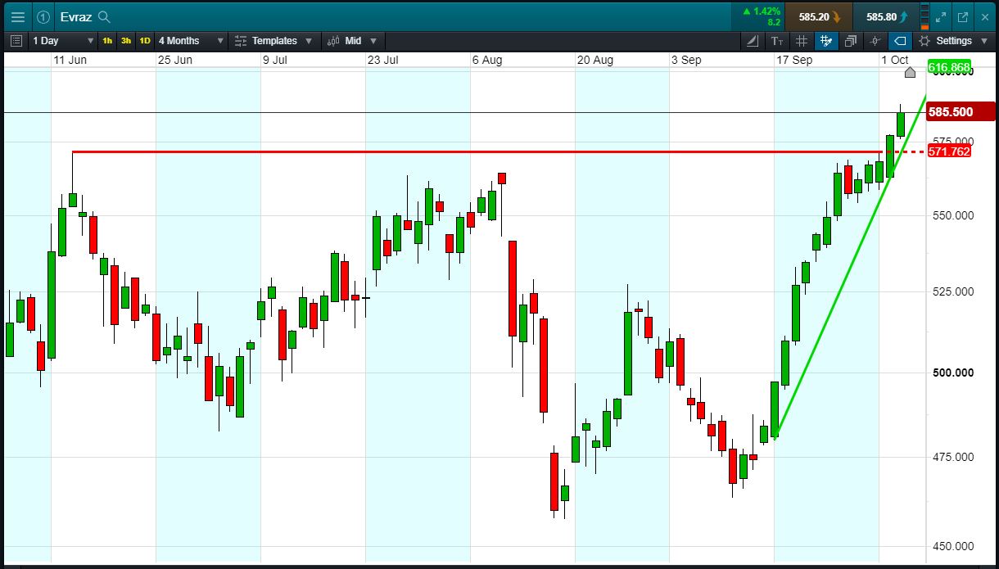Image resolution: width=999 pixels, height=569 pixels.
Task: Select the 1D quick interval
Action: click(x=145, y=40)
